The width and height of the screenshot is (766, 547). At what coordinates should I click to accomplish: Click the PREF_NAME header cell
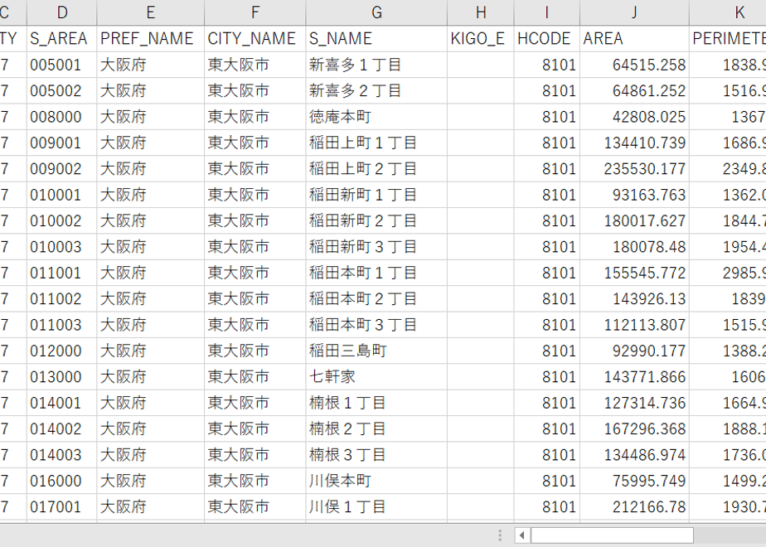[x=151, y=39]
